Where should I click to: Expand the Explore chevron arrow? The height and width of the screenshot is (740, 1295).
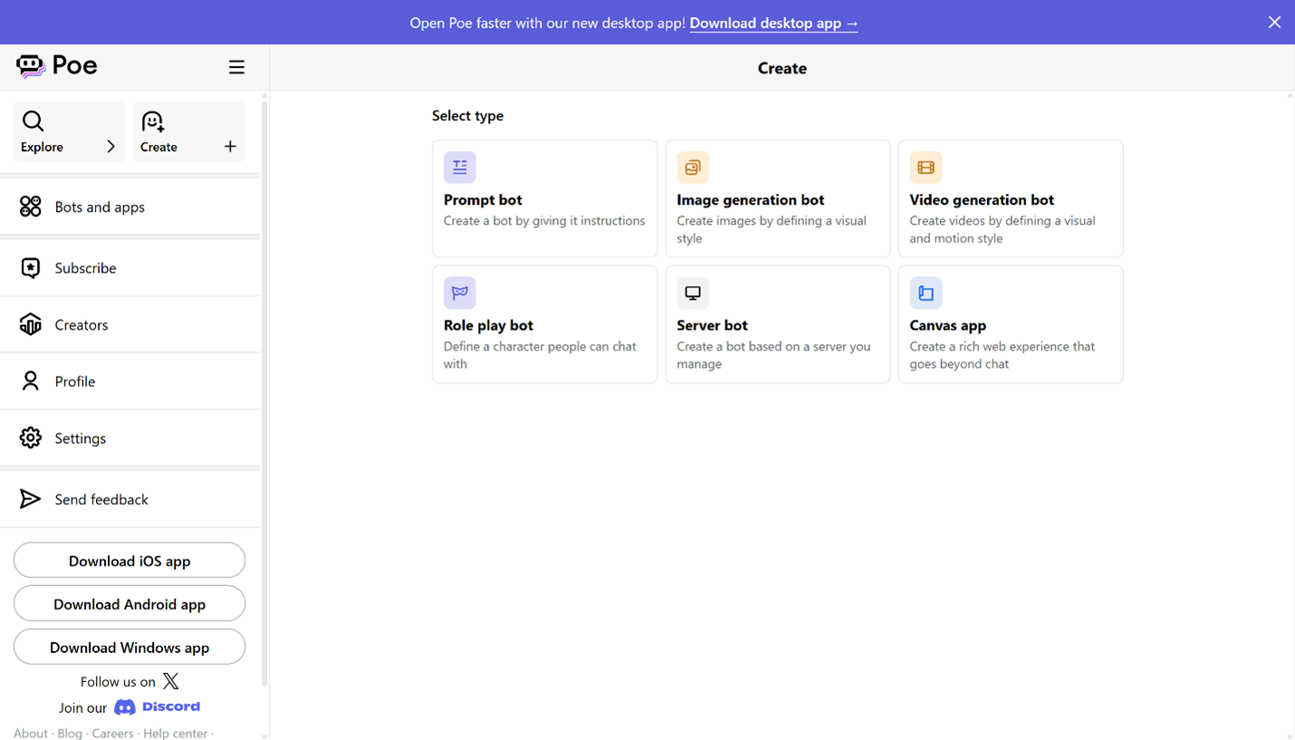(x=111, y=147)
